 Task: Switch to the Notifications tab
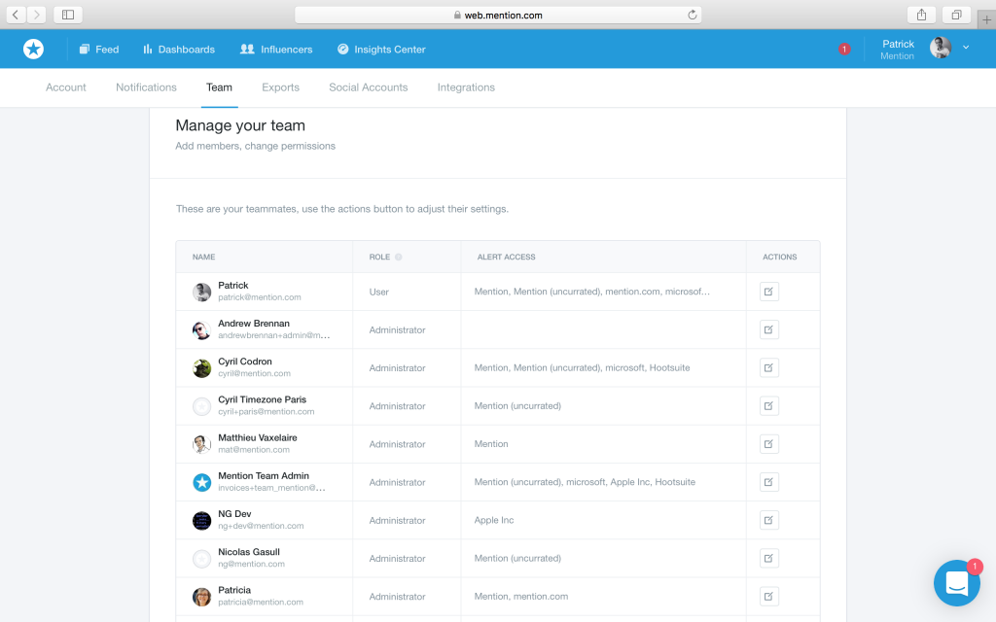point(146,87)
